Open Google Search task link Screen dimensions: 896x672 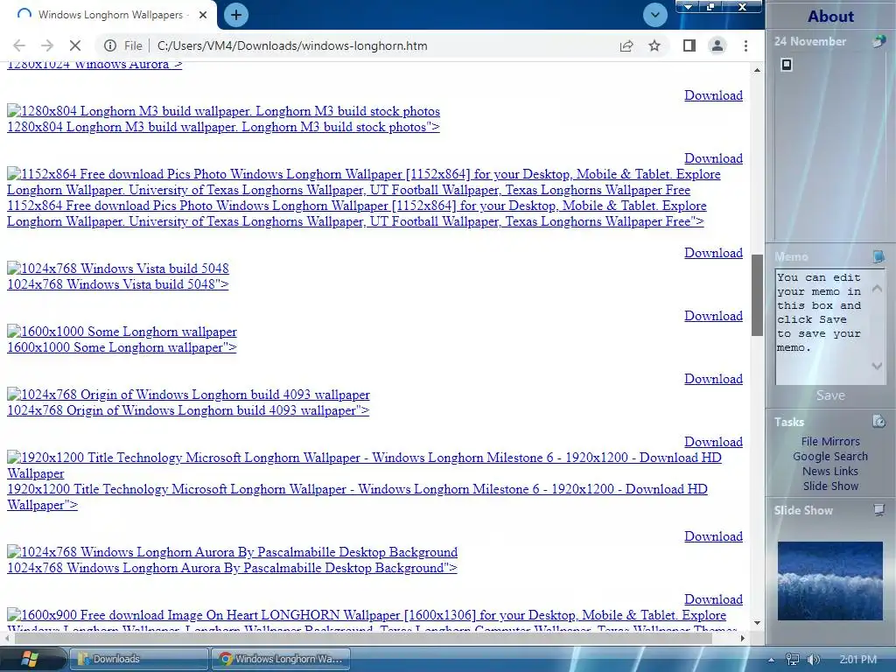coord(830,456)
